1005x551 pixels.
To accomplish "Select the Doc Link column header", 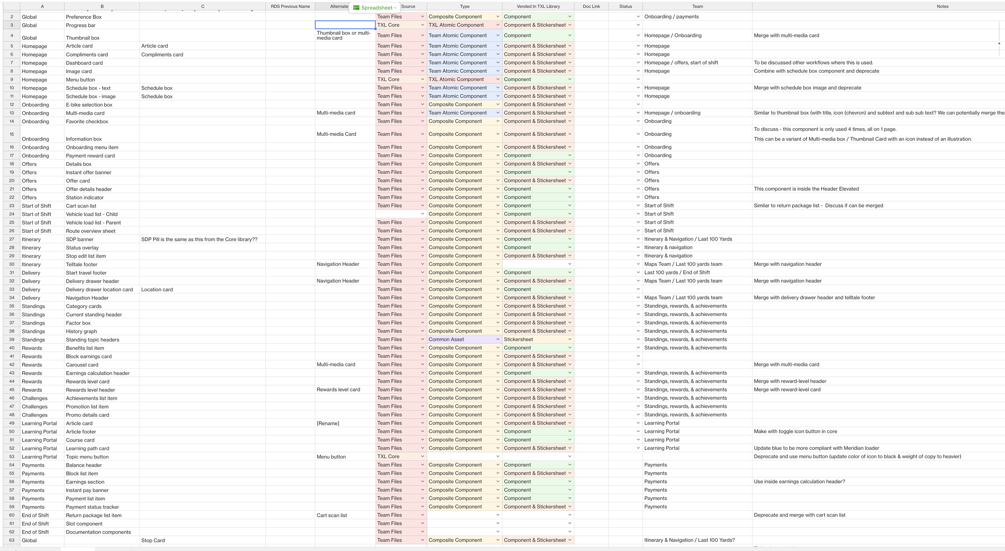I will (x=591, y=6).
